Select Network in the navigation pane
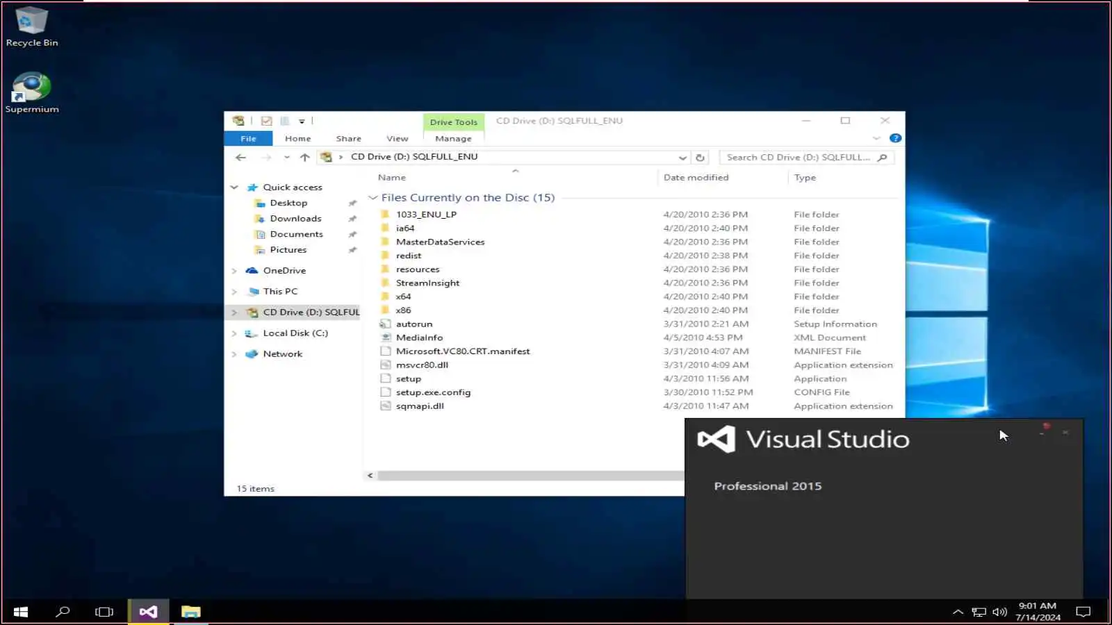Image resolution: width=1112 pixels, height=625 pixels. (x=282, y=354)
